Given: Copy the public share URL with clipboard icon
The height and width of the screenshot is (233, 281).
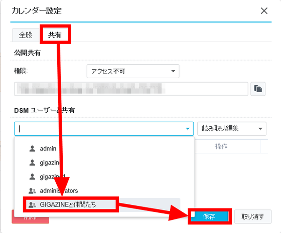Looking at the screenshot, I should 258,89.
